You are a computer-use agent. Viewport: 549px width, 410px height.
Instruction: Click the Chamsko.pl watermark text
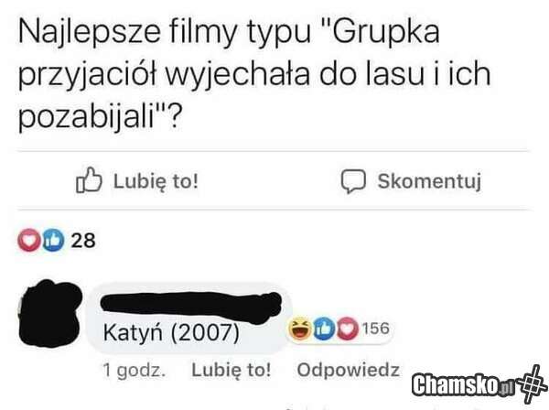coord(463,385)
